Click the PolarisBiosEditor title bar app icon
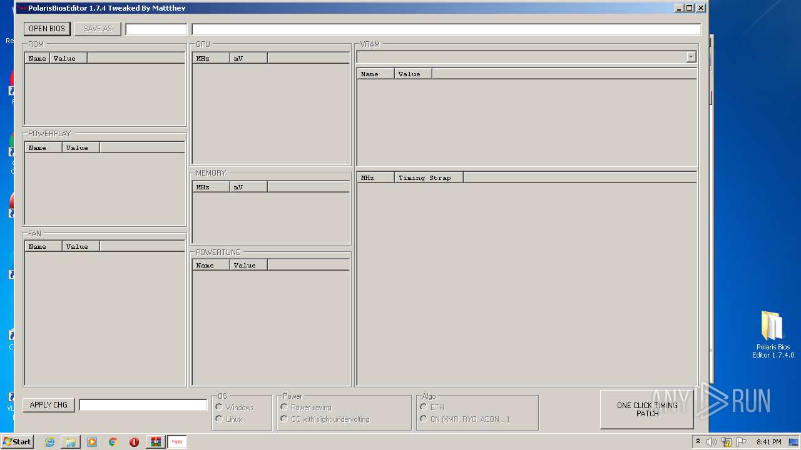 21,8
